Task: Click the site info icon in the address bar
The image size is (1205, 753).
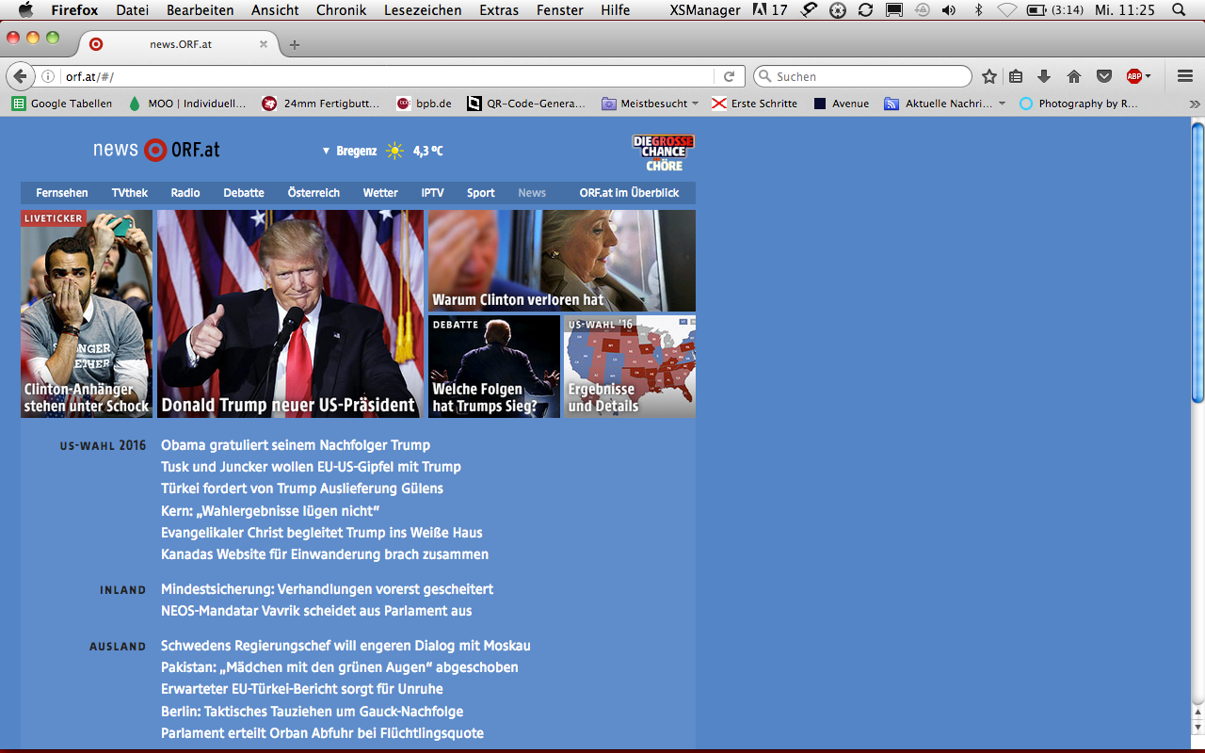Action: coord(49,76)
